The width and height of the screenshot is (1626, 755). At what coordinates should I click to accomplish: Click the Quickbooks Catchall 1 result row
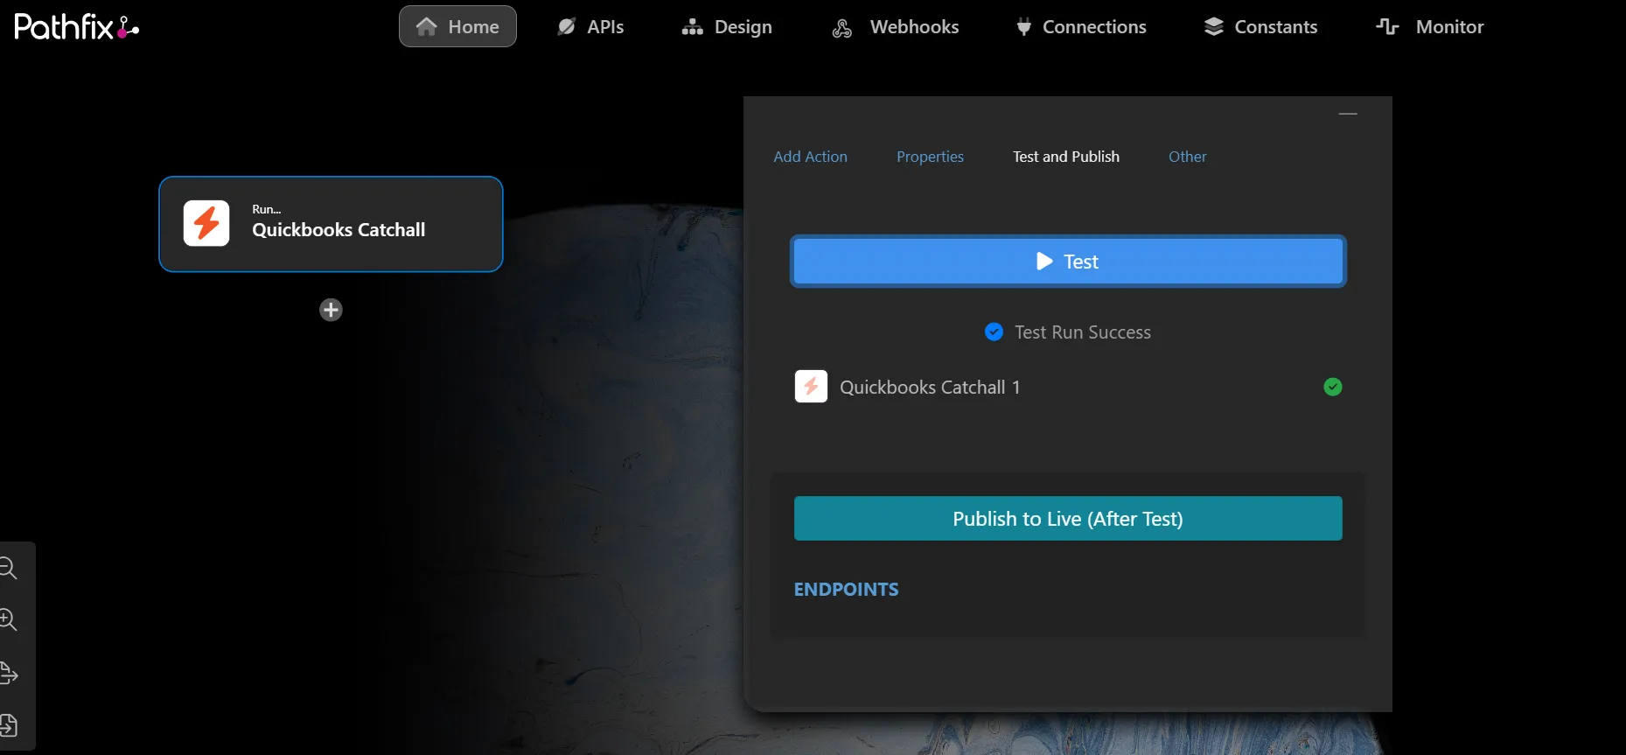(1068, 387)
